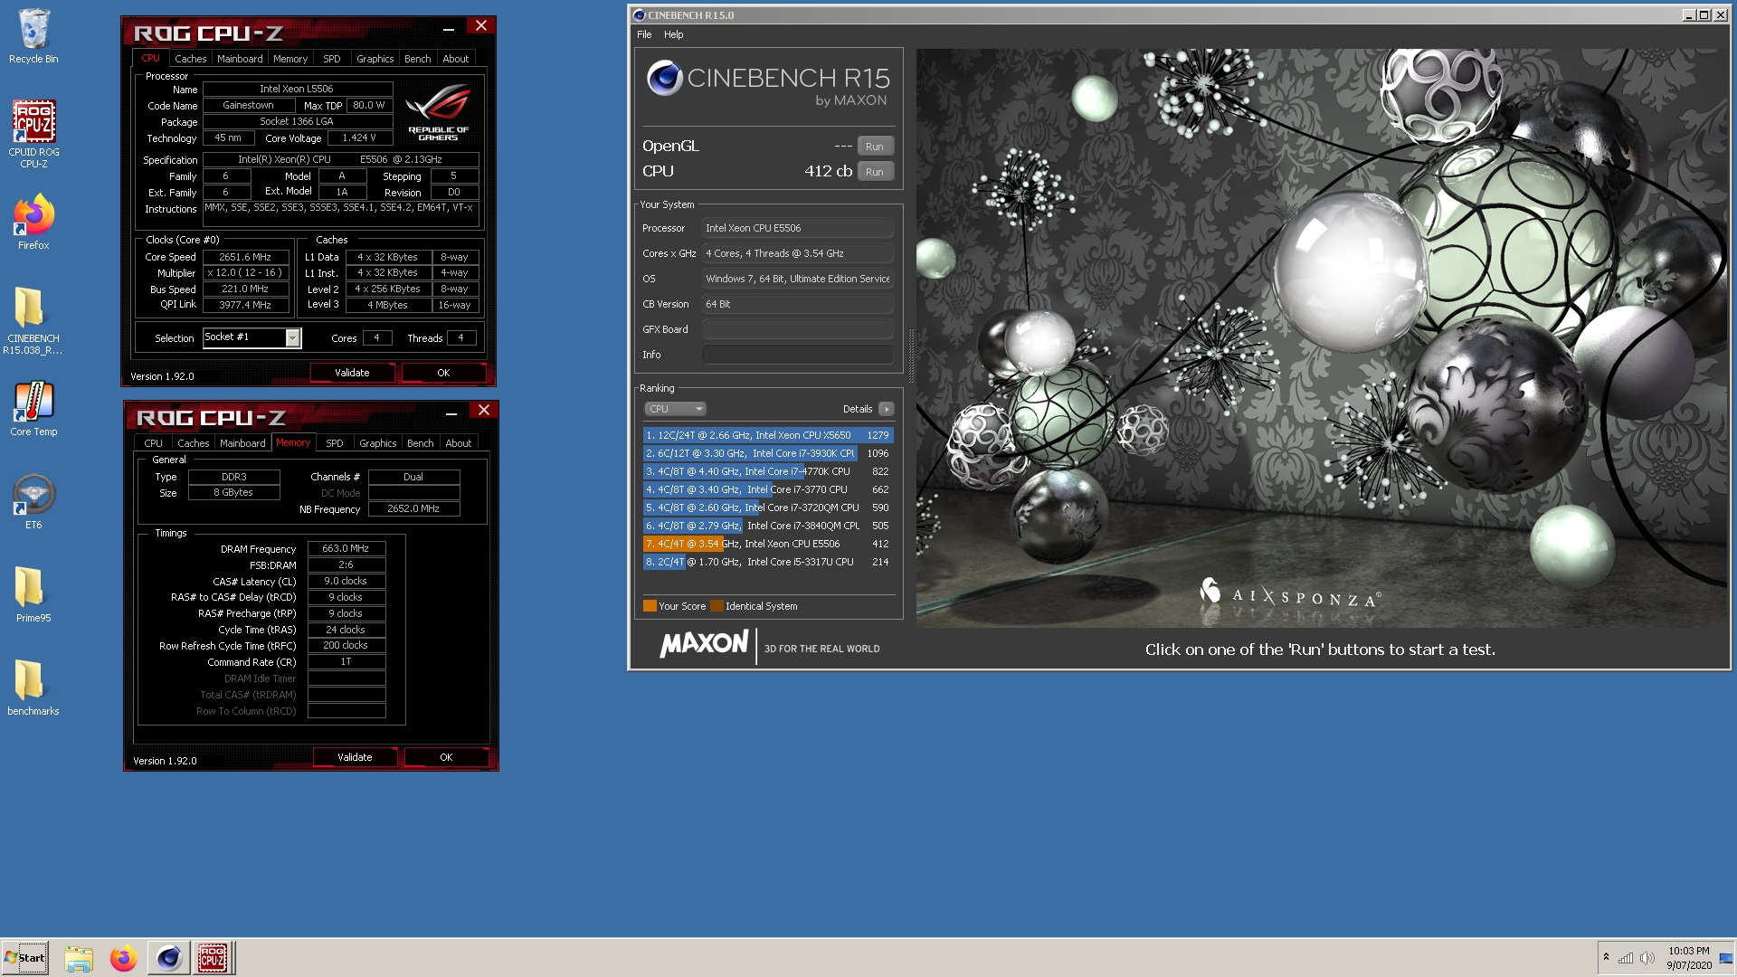
Task: Click OK in the Memory CPU-Z window
Action: coord(446,757)
